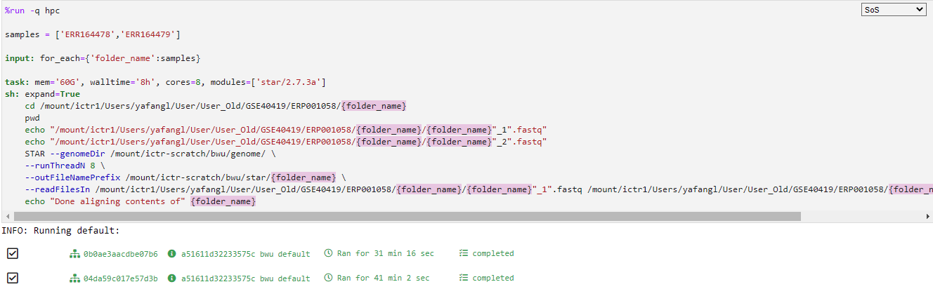Image resolution: width=933 pixels, height=289 pixels.
Task: Click 'a51611d32233575c bwu default' in second row
Action: 245,278
